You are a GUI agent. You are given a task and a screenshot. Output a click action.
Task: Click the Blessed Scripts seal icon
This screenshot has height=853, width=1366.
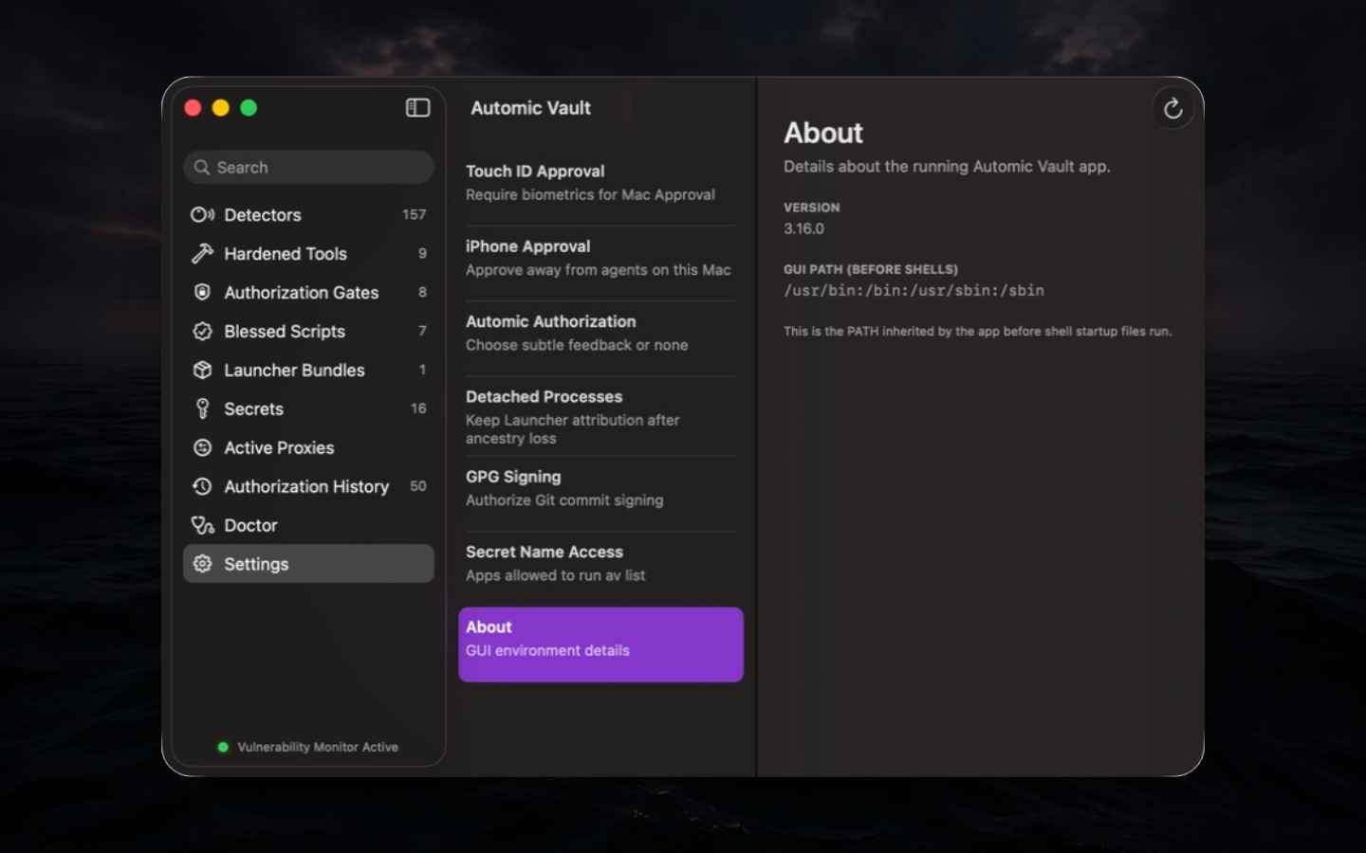[x=202, y=332]
